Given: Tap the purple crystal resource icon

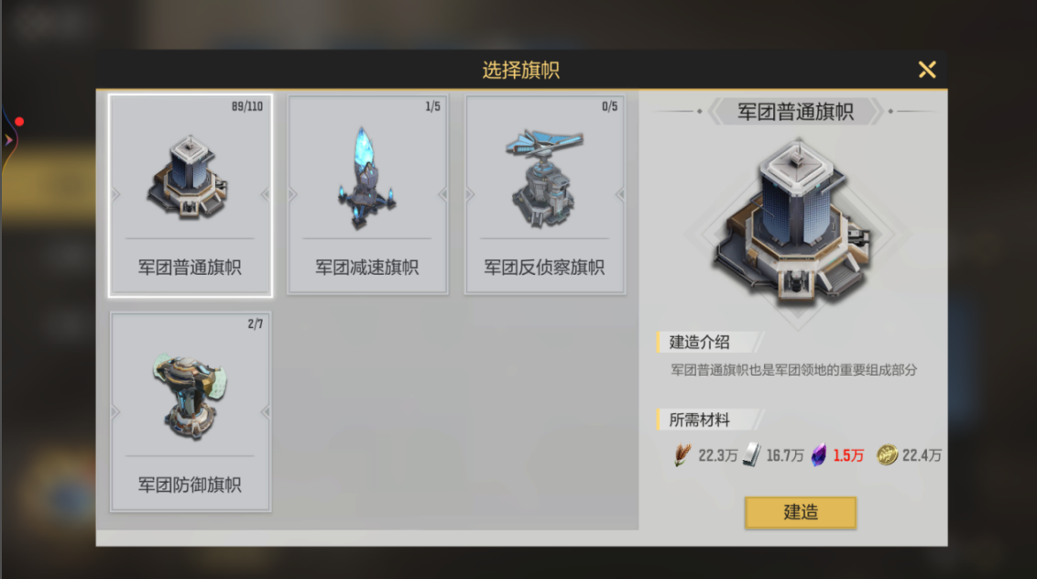Looking at the screenshot, I should click(819, 455).
